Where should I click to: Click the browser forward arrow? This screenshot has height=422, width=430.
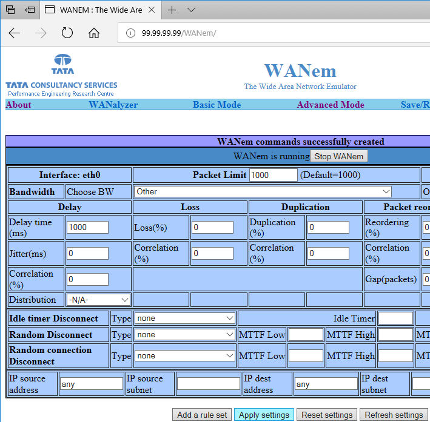41,33
